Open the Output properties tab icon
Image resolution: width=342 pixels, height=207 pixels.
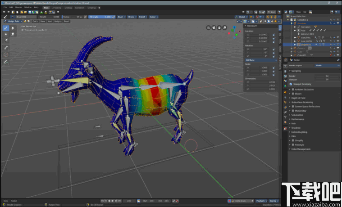point(285,71)
